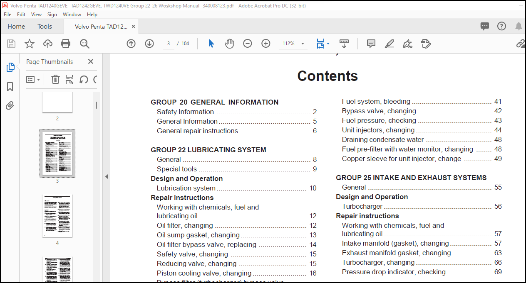Share a link to the file

pyautogui.click(x=521, y=44)
